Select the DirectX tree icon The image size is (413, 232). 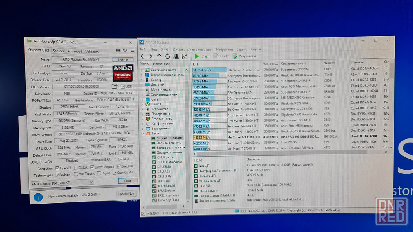click(147, 104)
